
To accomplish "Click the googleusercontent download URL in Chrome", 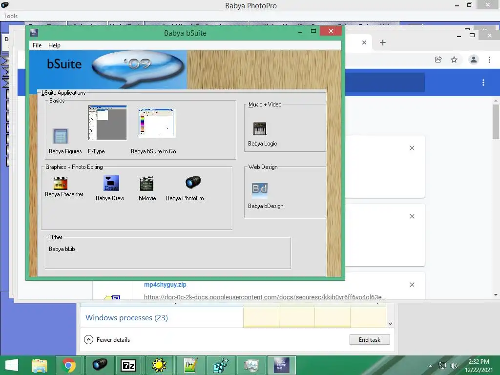I will point(265,297).
